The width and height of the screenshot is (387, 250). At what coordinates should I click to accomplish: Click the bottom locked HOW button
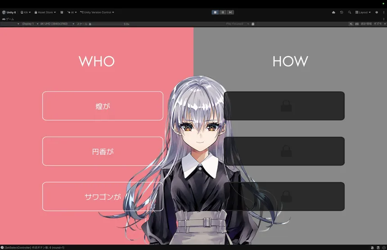tap(284, 196)
